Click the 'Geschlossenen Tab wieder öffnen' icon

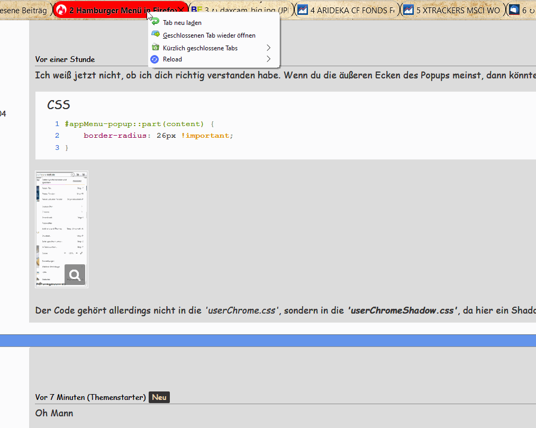click(x=155, y=35)
